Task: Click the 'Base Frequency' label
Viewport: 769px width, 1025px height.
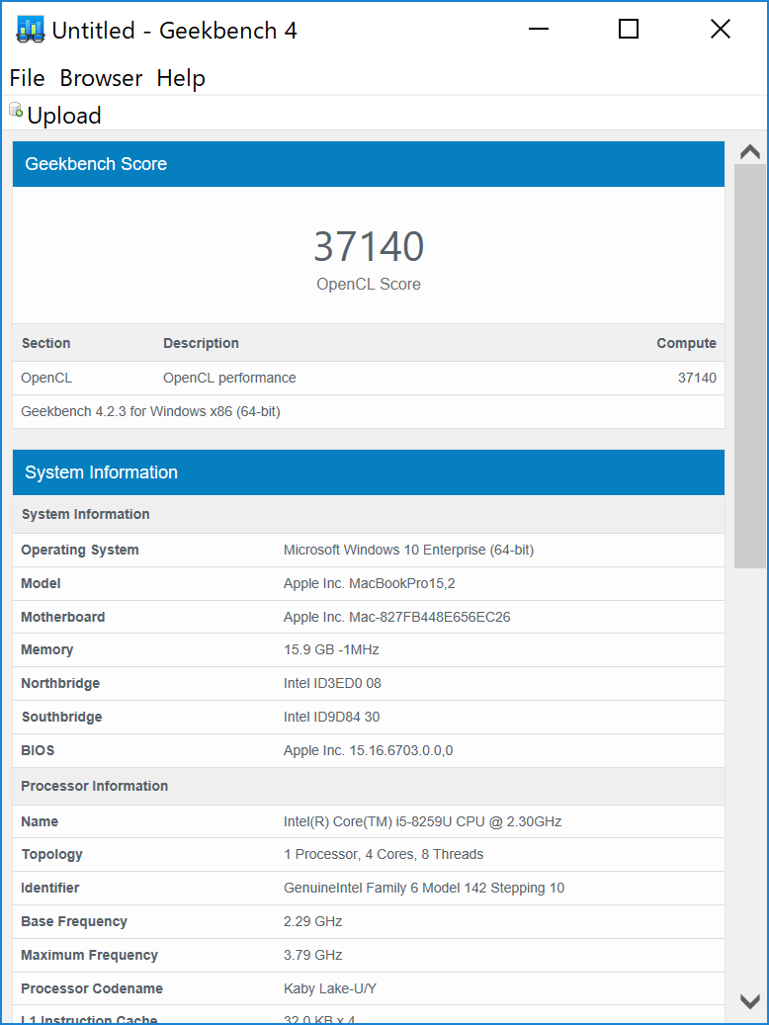Action: tap(74, 921)
